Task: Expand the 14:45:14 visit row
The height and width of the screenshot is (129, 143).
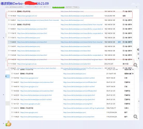Action: click(x=12, y=87)
